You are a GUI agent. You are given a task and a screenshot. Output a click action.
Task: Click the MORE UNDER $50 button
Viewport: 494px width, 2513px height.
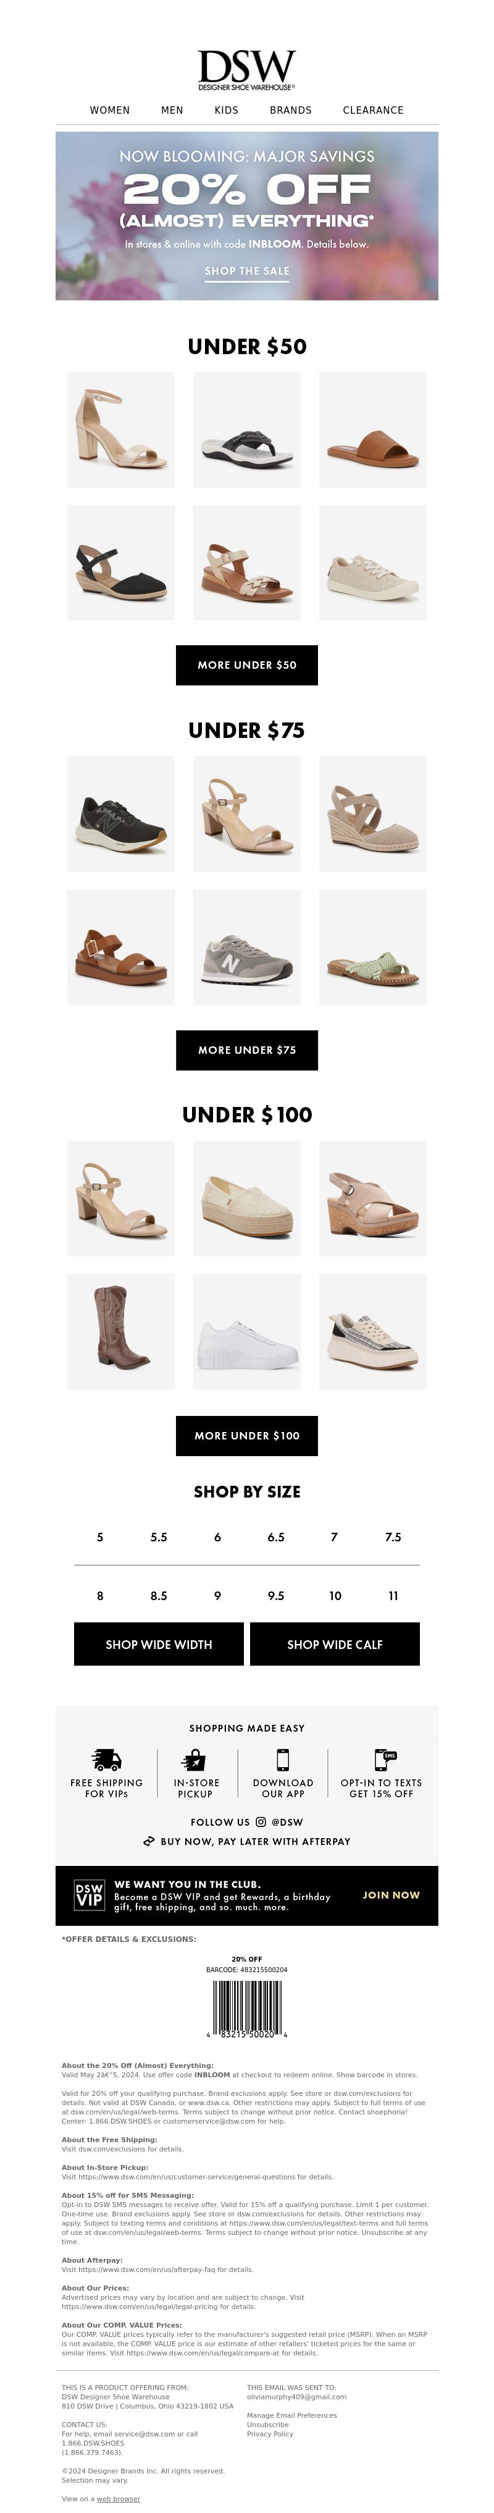(x=246, y=664)
